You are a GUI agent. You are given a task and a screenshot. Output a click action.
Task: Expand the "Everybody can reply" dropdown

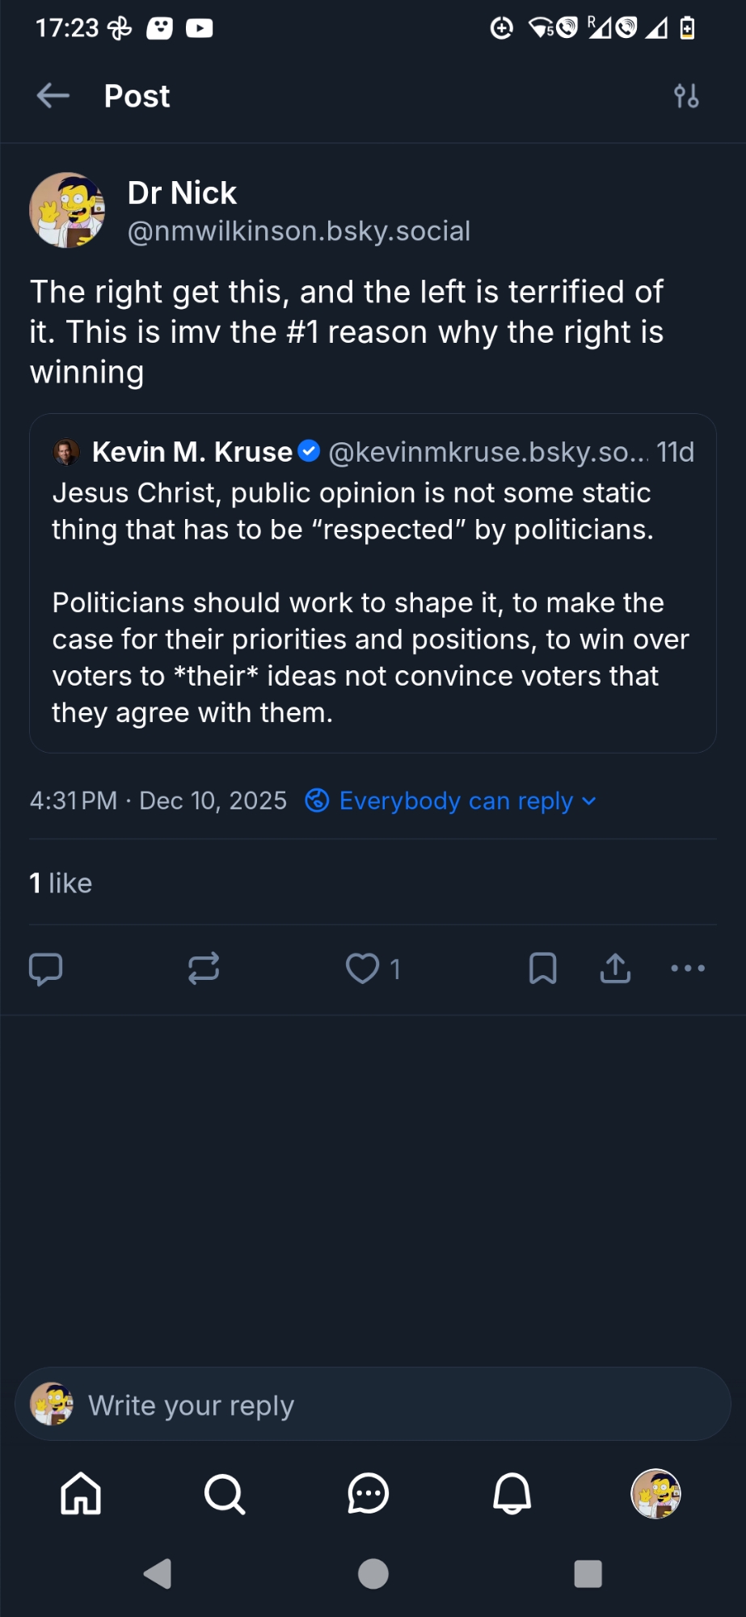(451, 800)
